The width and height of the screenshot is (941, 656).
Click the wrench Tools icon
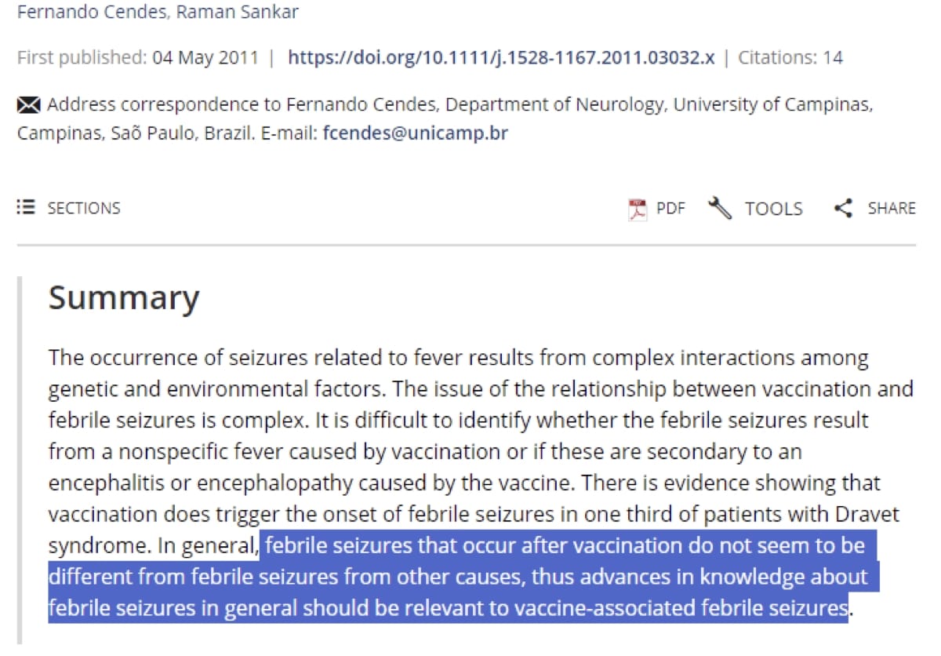(719, 208)
